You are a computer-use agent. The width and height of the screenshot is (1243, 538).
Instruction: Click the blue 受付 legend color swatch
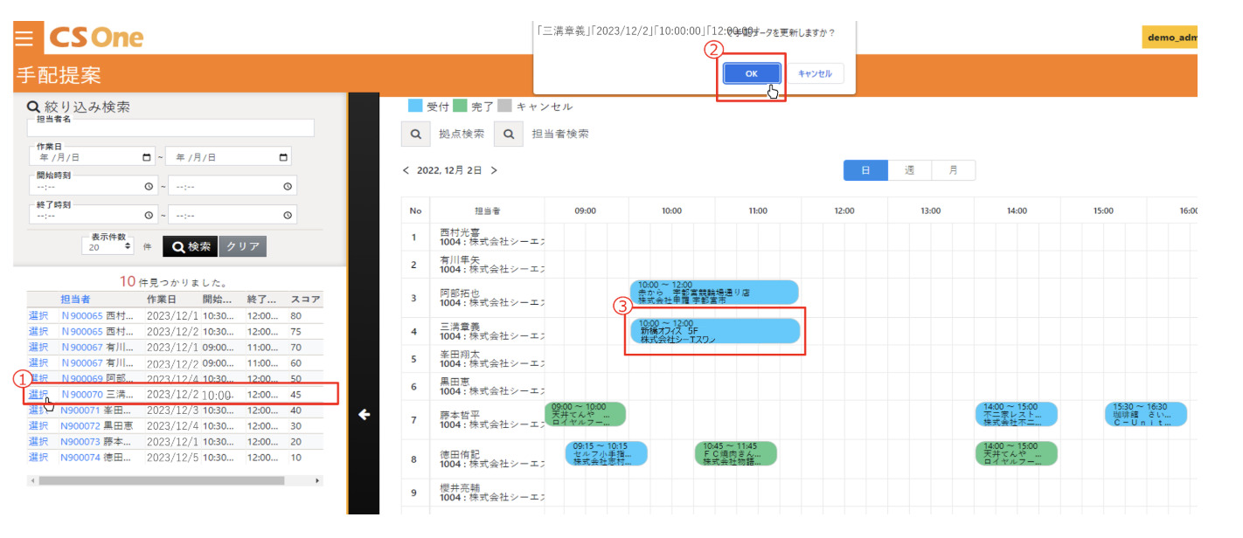[x=415, y=107]
